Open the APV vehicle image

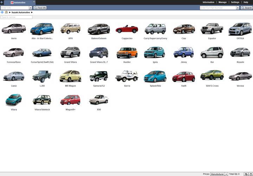(70, 28)
